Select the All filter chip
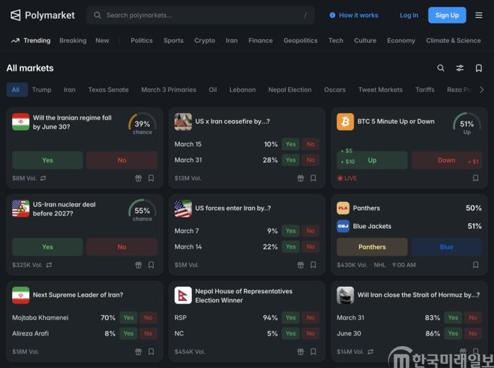The image size is (494, 368). pyautogui.click(x=16, y=90)
